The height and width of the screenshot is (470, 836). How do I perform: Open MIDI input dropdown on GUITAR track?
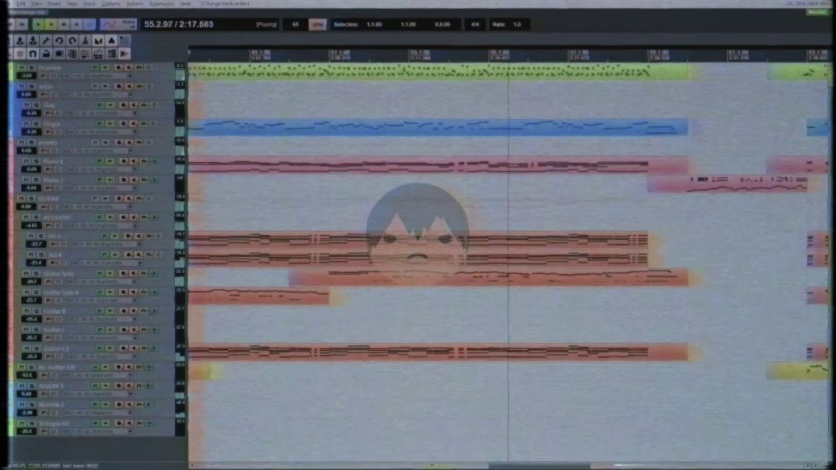(x=97, y=207)
